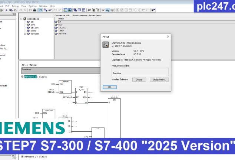Click the Download to PLC icon
Viewport: 235px width, 160px height.
tap(35, 10)
